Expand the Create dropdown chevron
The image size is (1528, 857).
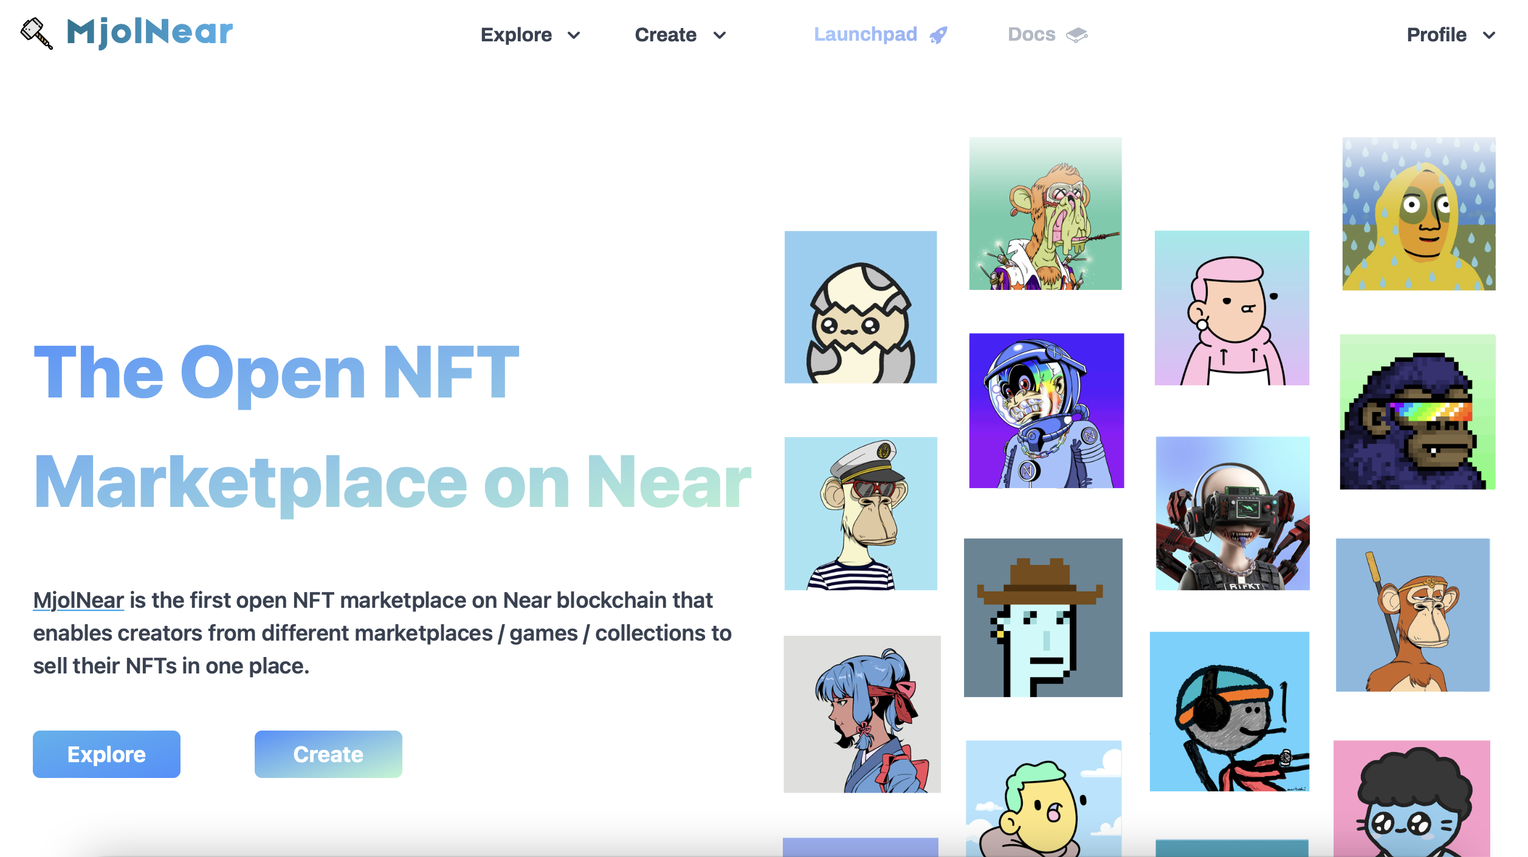[x=720, y=35]
